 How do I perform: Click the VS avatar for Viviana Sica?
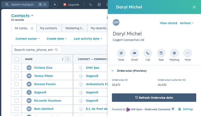(x=29, y=68)
